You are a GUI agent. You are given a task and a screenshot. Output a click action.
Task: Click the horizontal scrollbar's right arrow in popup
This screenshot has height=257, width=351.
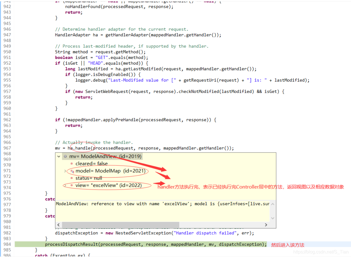point(266,225)
